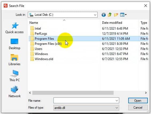Go to Desktop location
The width and height of the screenshot is (151, 114).
click(14, 44)
